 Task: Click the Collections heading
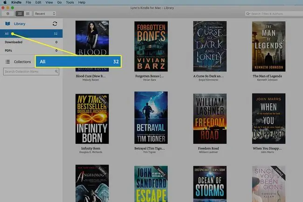(x=22, y=62)
